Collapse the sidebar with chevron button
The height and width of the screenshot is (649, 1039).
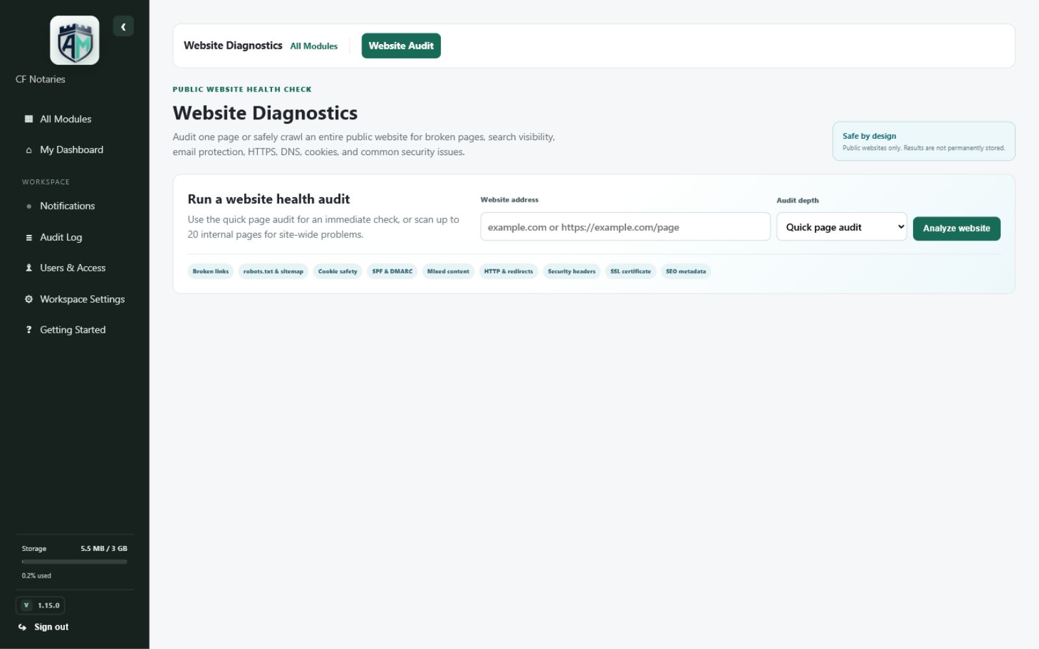[123, 27]
